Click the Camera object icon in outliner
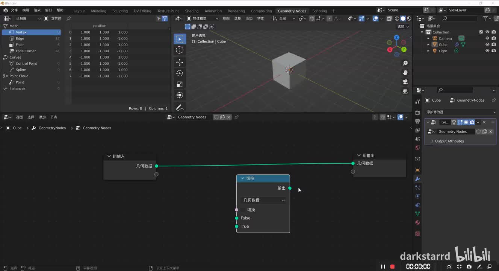The width and height of the screenshot is (499, 271). (435, 38)
